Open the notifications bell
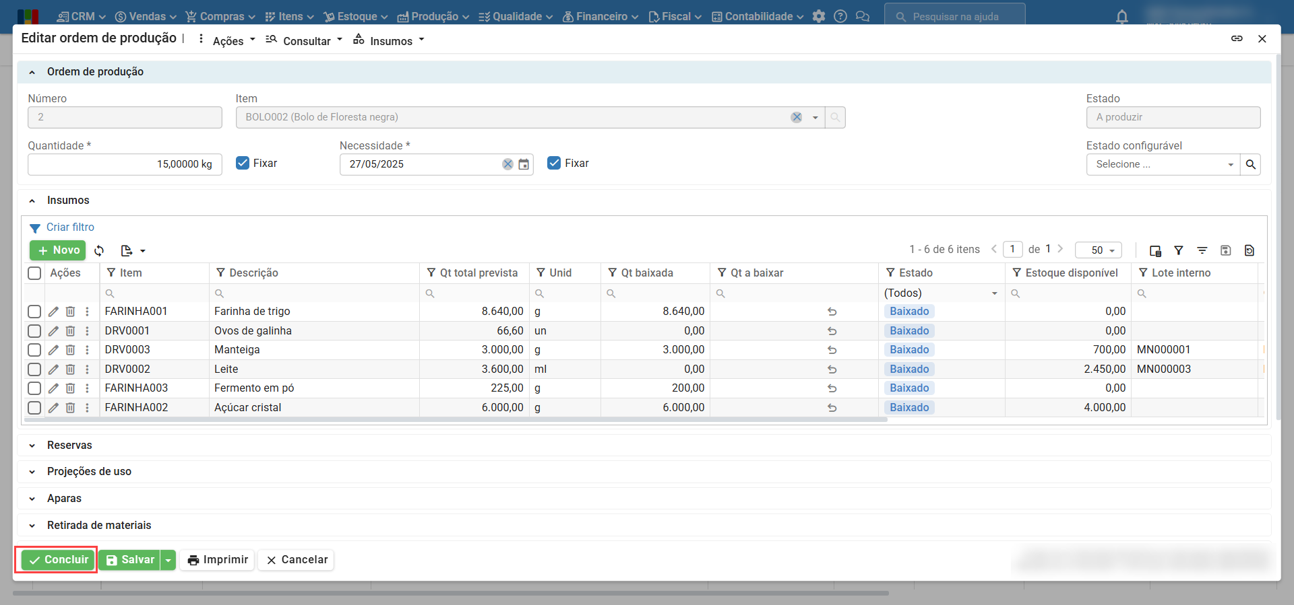This screenshot has width=1294, height=605. [1122, 16]
